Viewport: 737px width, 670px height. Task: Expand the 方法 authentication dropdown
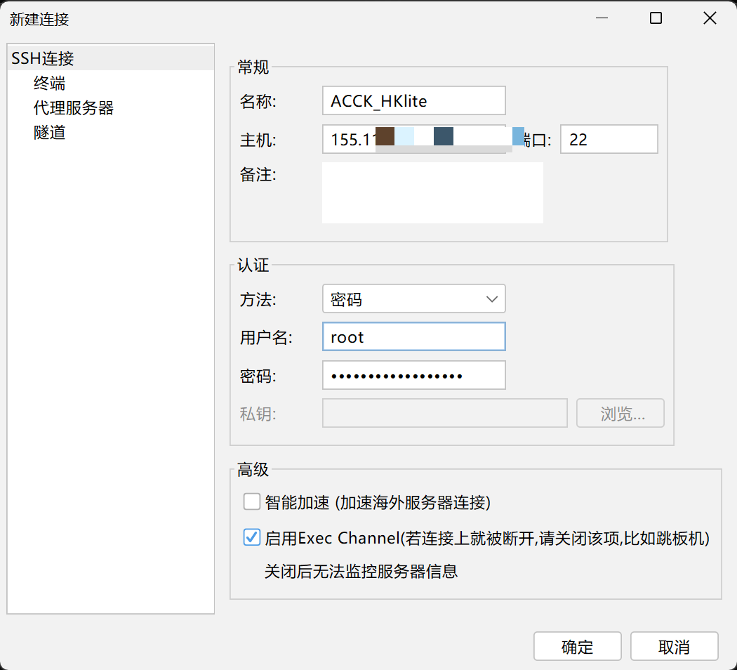[413, 299]
